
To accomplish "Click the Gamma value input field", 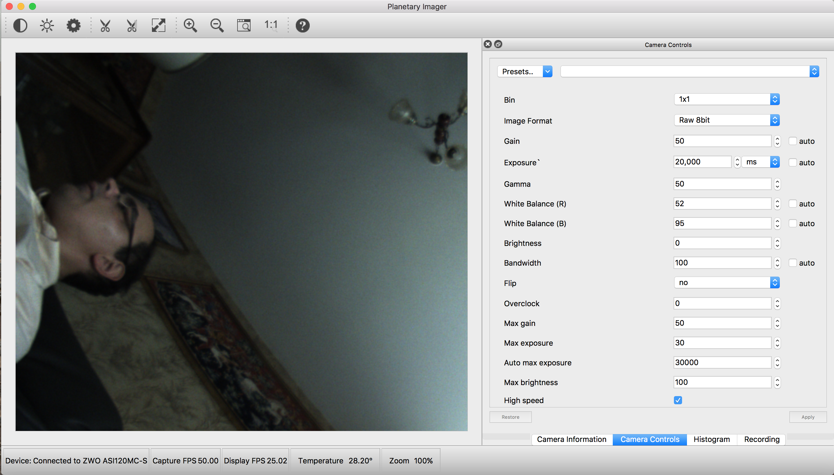I will click(722, 184).
